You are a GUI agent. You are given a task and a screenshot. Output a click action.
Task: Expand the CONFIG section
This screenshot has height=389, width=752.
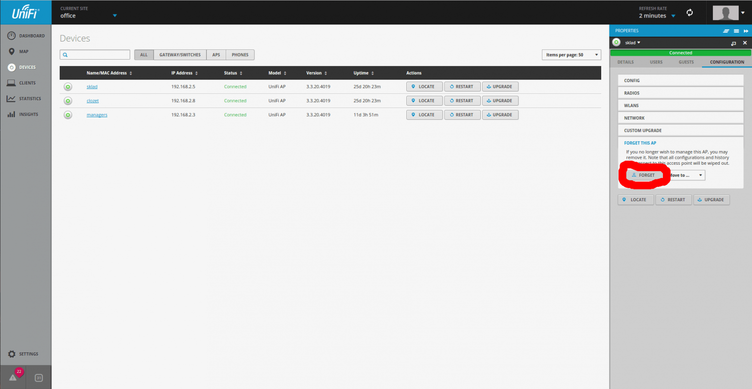(681, 81)
